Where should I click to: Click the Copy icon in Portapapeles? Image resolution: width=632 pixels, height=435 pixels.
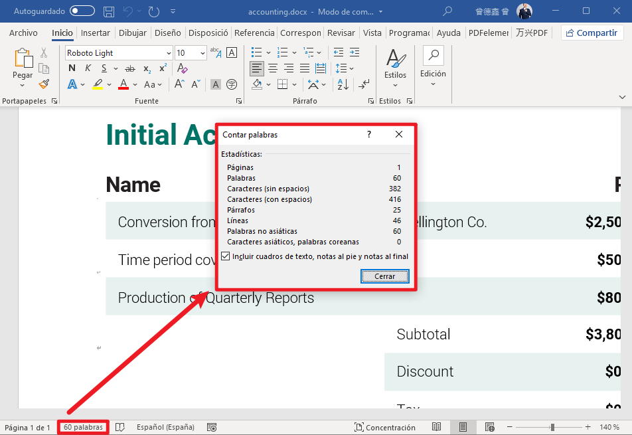44,68
